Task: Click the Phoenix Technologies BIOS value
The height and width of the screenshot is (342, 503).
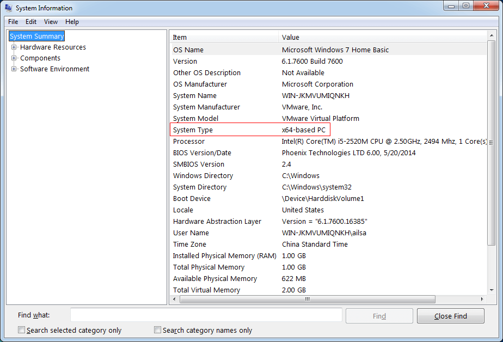Action: (349, 153)
